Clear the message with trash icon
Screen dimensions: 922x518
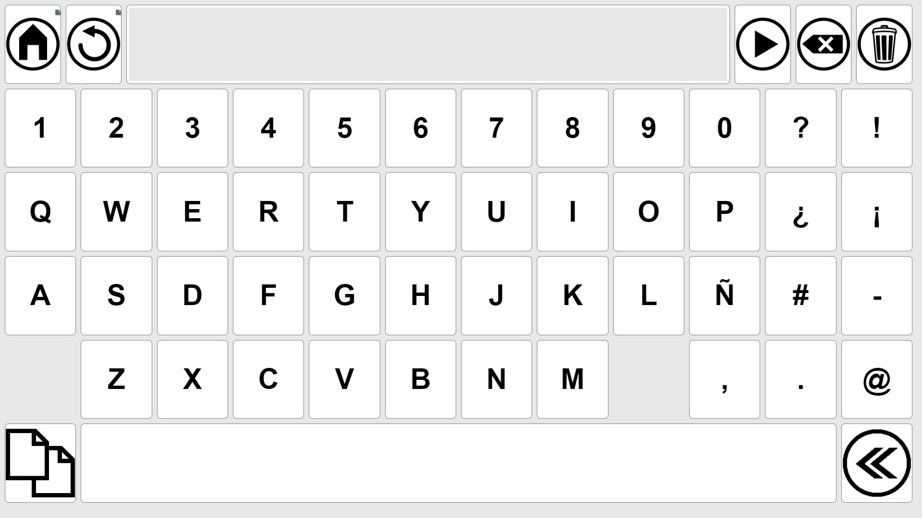tap(884, 44)
